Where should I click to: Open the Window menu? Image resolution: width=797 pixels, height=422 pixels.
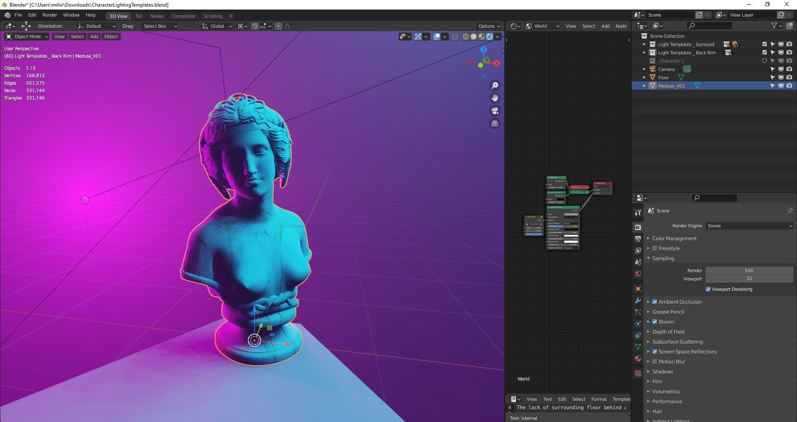tap(71, 15)
